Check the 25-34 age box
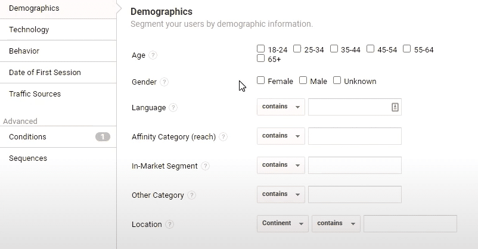Image resolution: width=478 pixels, height=249 pixels. coord(297,49)
